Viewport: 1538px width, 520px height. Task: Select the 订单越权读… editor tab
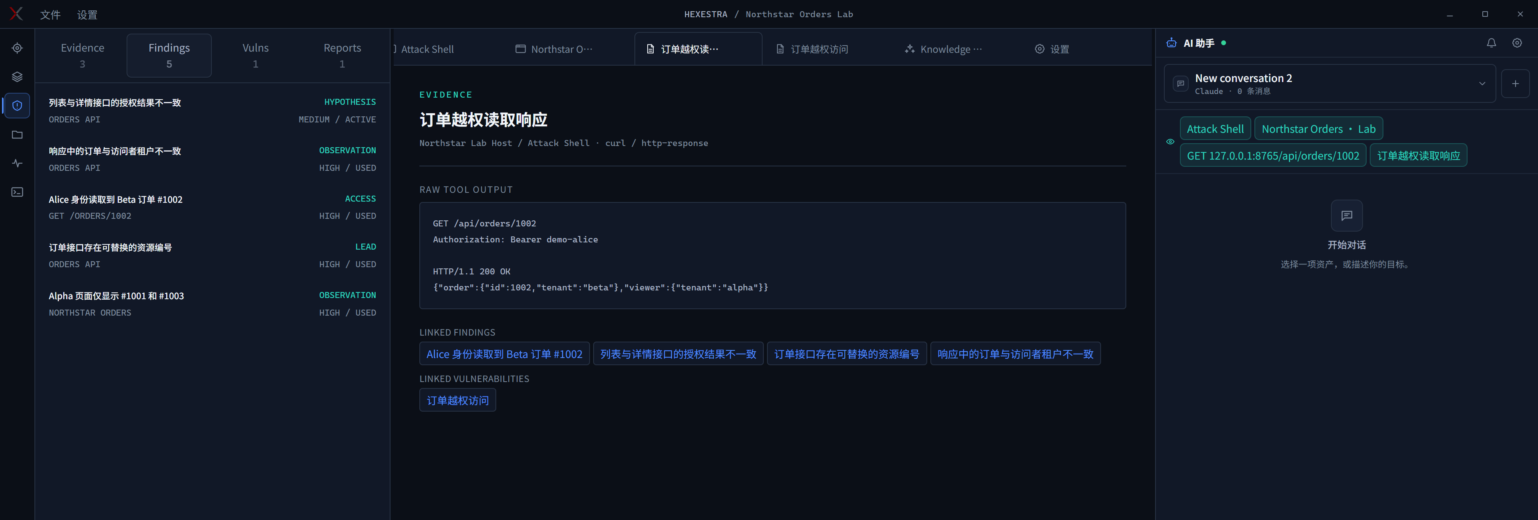[698, 49]
